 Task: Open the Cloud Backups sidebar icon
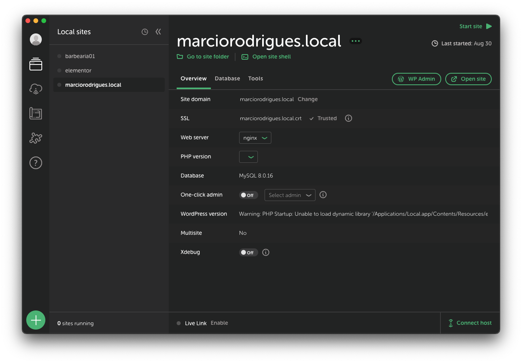point(35,89)
